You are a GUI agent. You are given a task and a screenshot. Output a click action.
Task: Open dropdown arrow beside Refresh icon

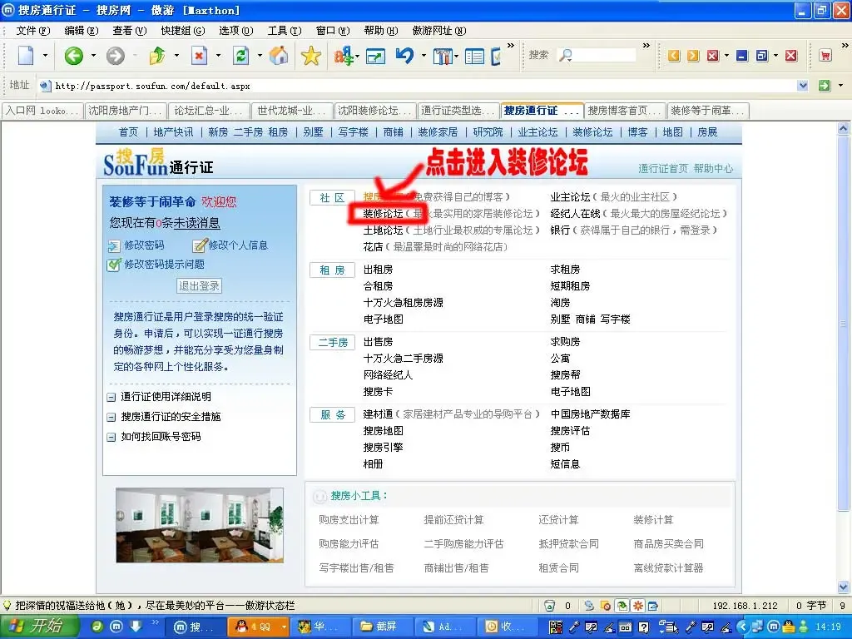[260, 56]
